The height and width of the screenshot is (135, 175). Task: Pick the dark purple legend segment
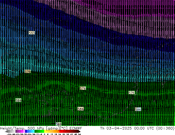tap(16, 131)
